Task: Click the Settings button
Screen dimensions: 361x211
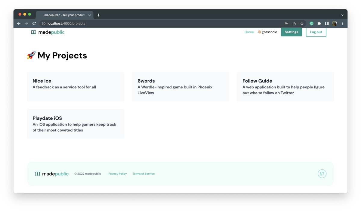Action: [291, 32]
